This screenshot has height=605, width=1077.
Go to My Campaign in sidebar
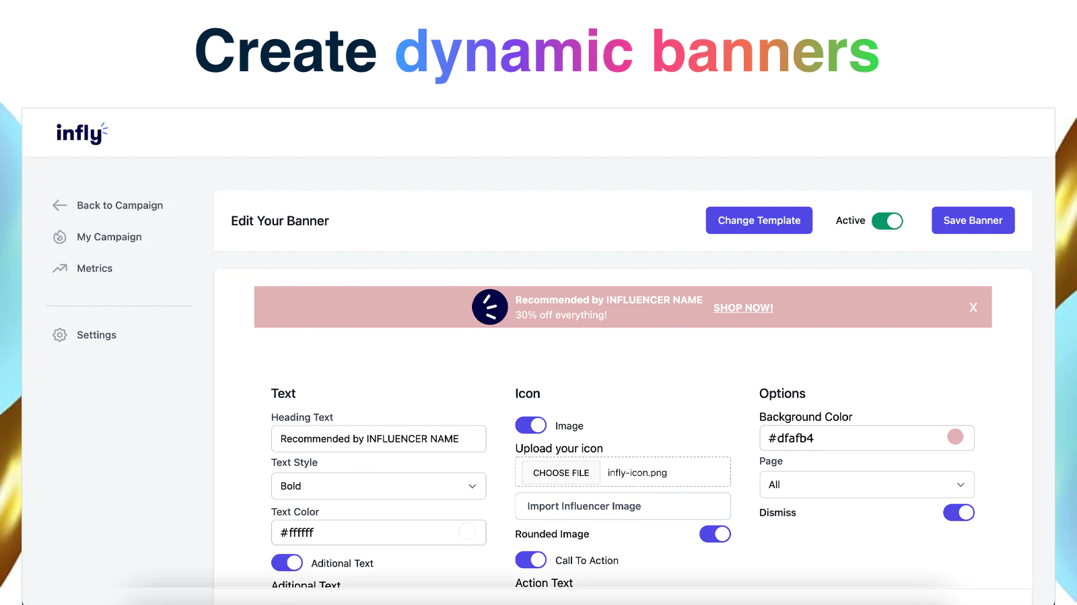coord(109,237)
